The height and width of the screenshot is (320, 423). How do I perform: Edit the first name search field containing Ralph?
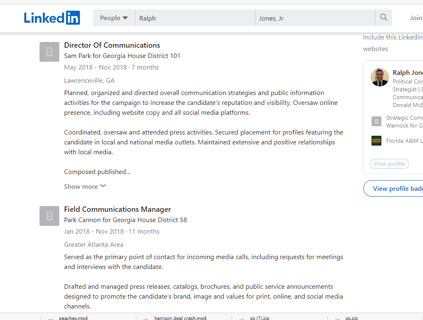195,18
